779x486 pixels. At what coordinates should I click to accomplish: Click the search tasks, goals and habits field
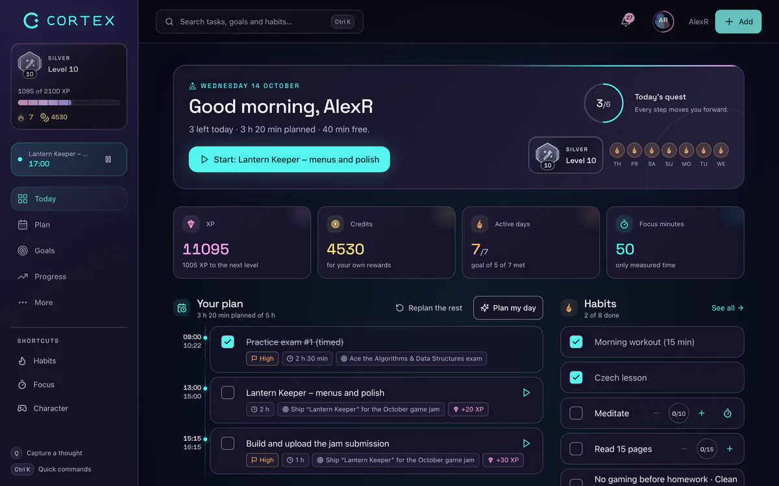coord(260,21)
